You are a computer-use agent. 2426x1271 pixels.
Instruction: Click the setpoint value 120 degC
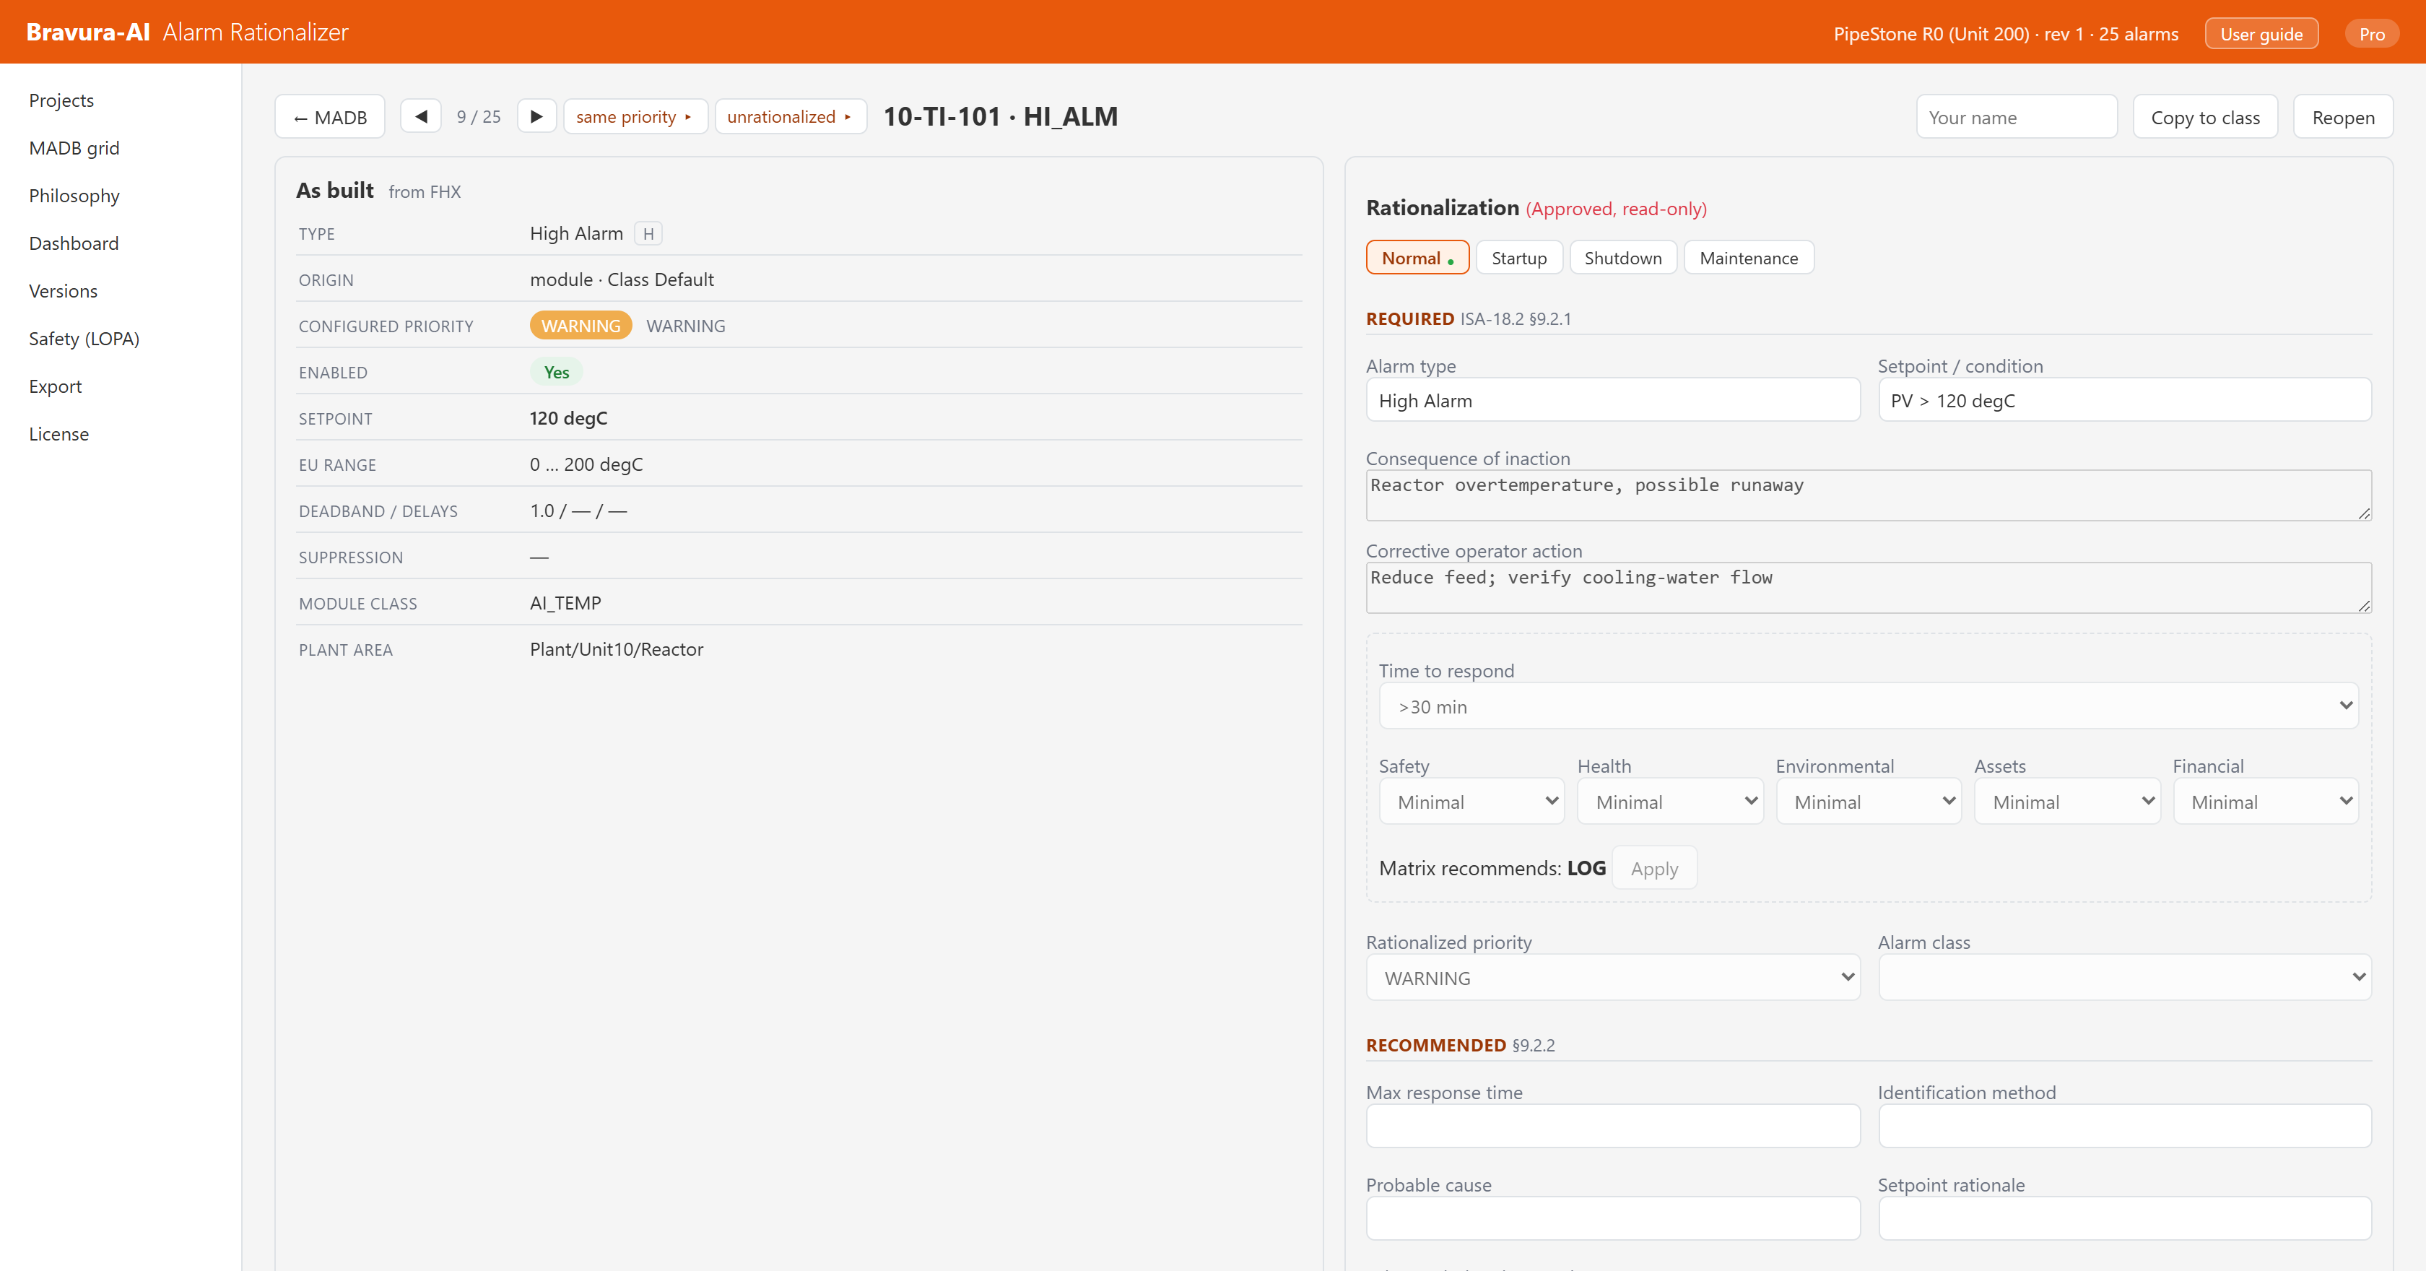[x=568, y=417]
